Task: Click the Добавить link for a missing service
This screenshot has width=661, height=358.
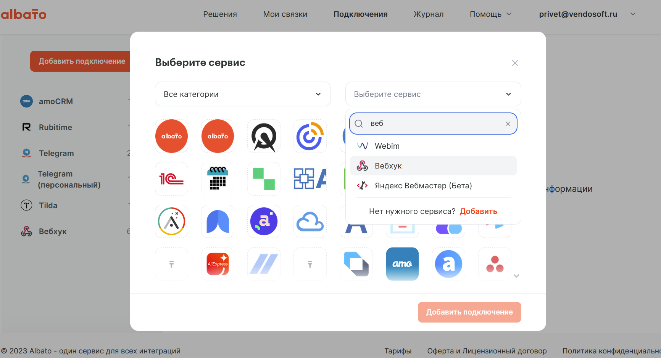Action: pos(479,211)
